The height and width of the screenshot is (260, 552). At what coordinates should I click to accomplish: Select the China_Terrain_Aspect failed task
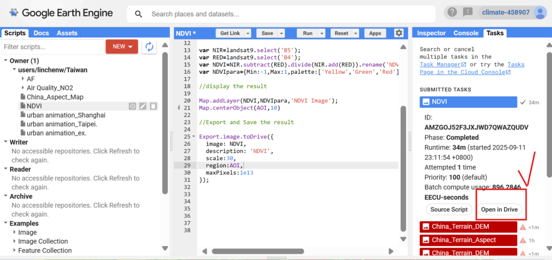coord(468,240)
